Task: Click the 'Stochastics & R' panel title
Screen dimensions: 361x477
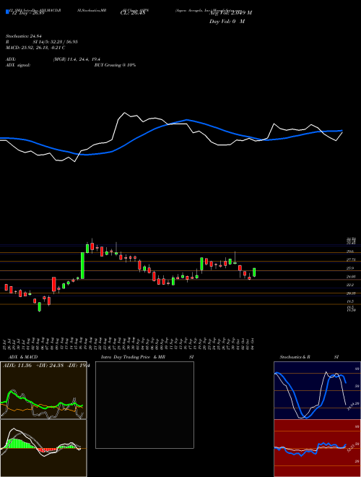Action: click(x=295, y=357)
